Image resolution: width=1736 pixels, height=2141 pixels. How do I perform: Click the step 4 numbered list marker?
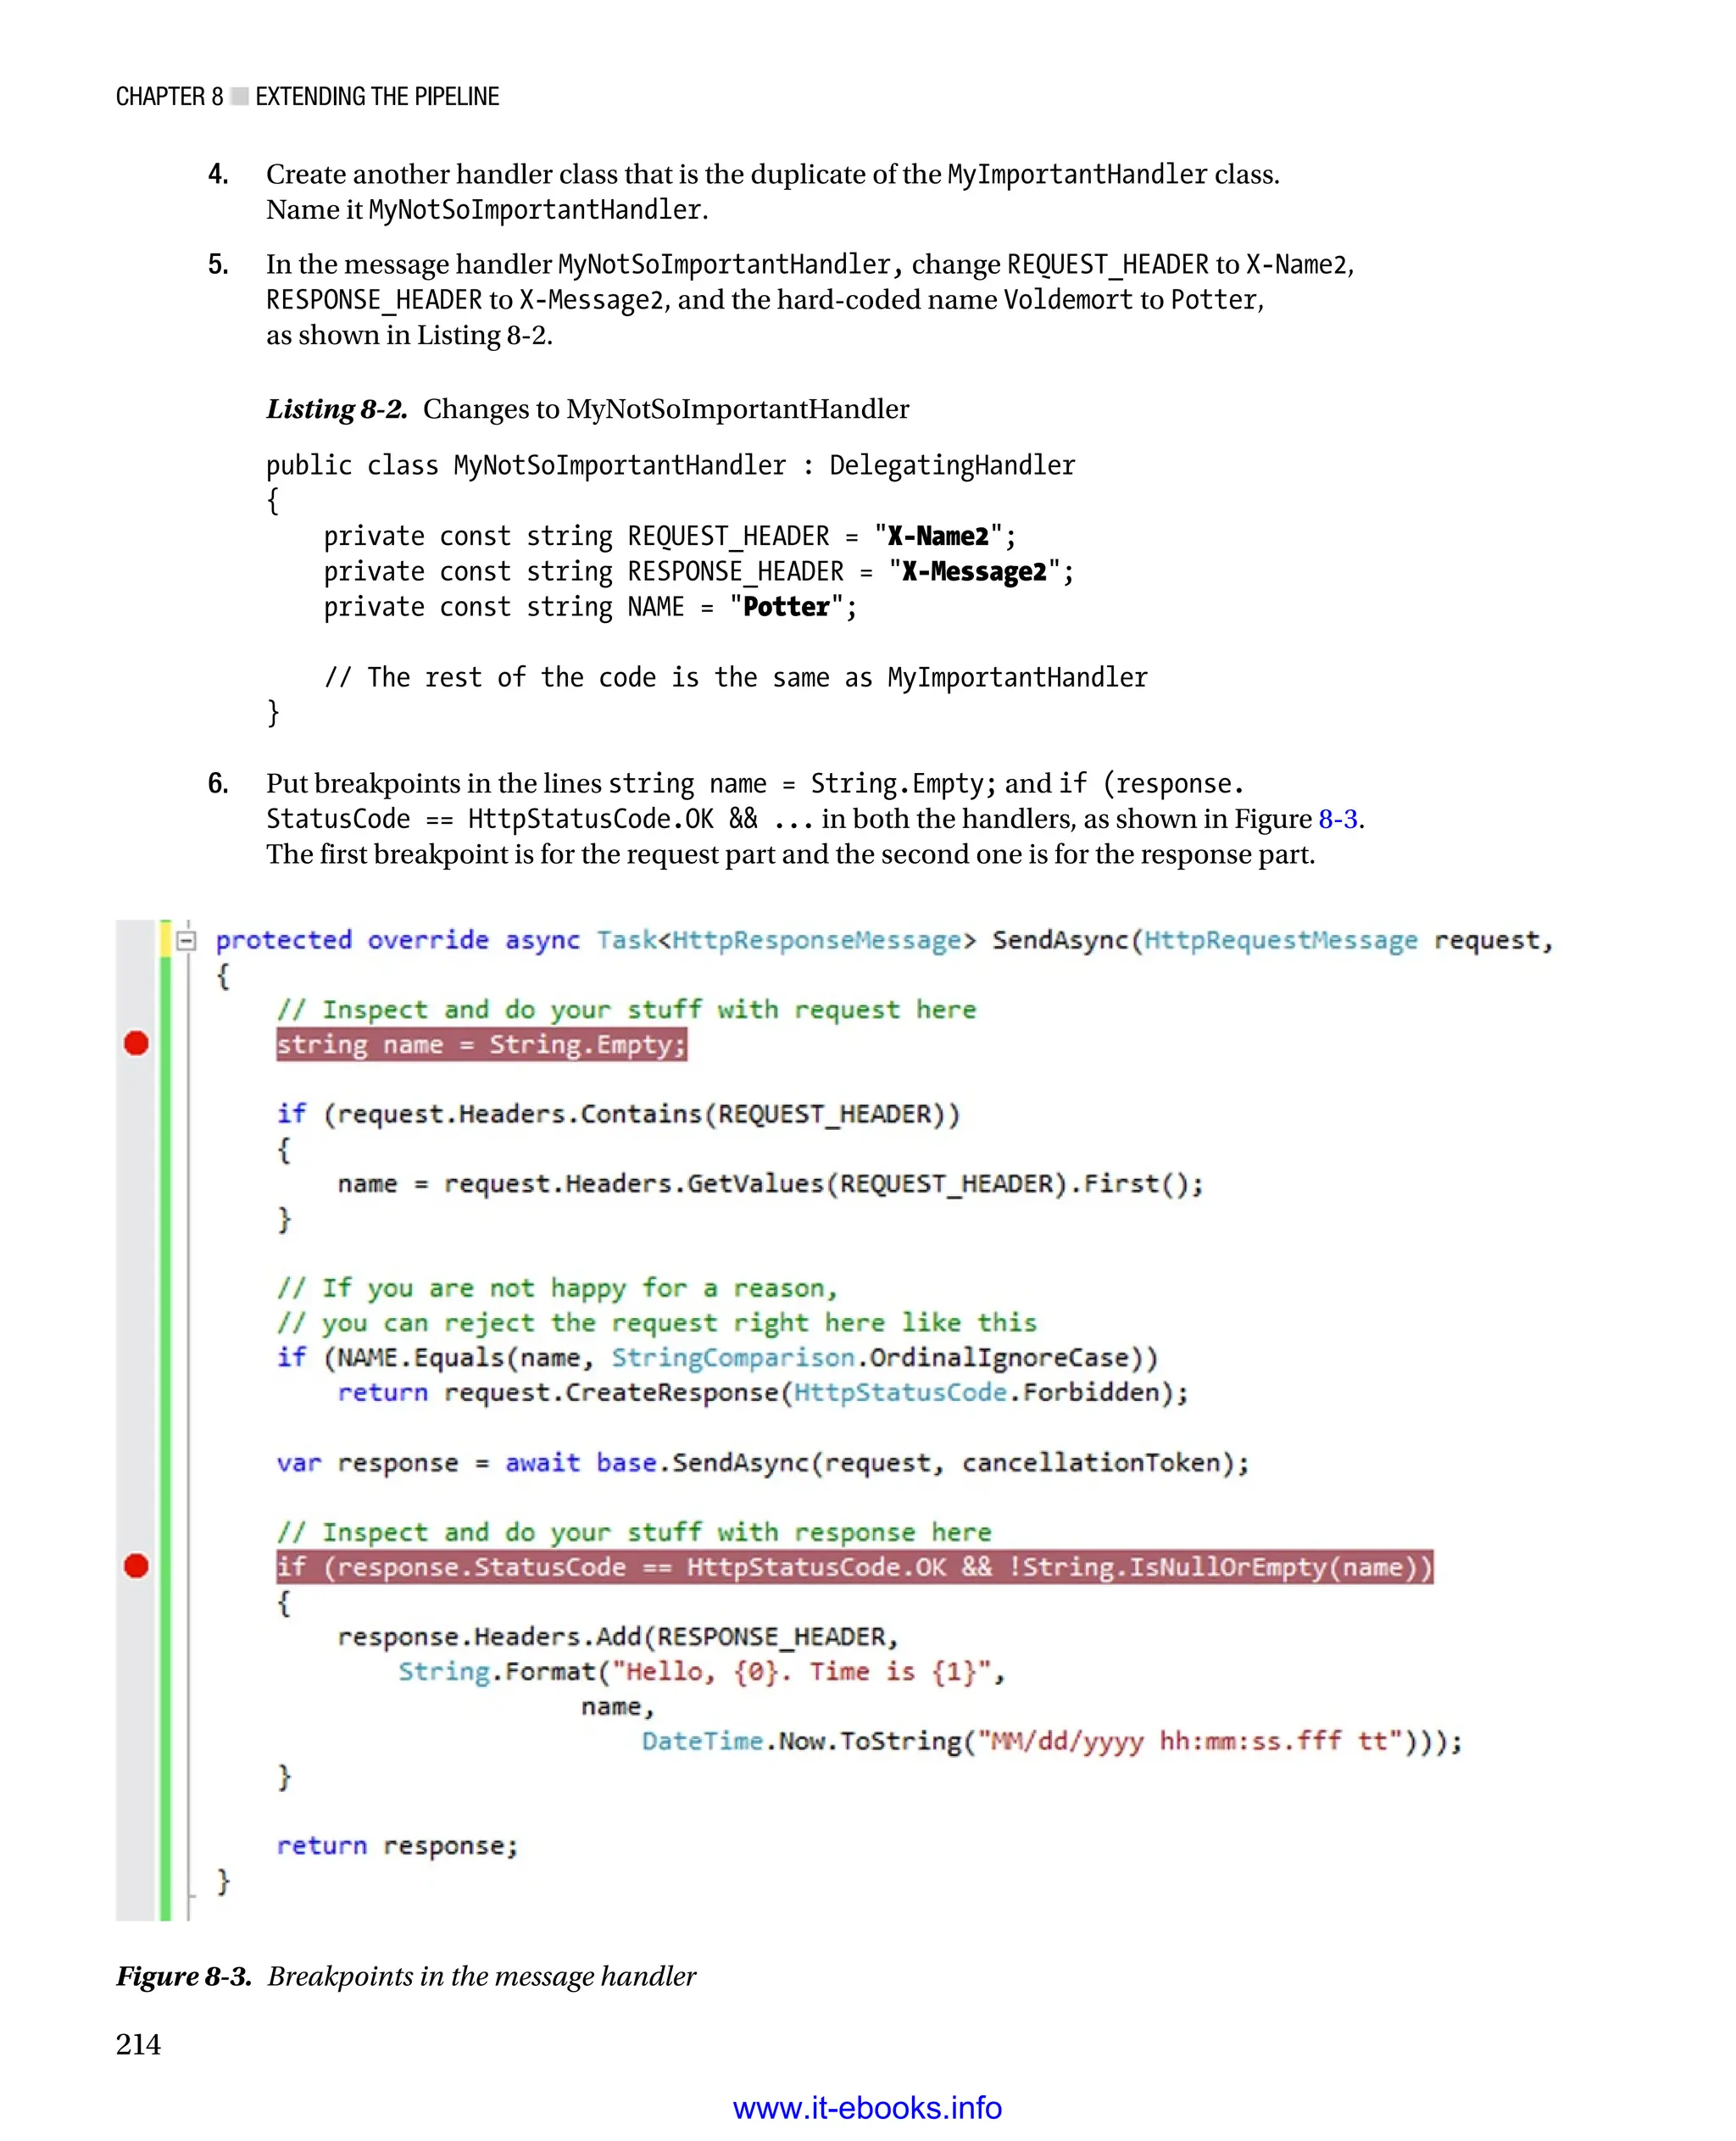(218, 174)
